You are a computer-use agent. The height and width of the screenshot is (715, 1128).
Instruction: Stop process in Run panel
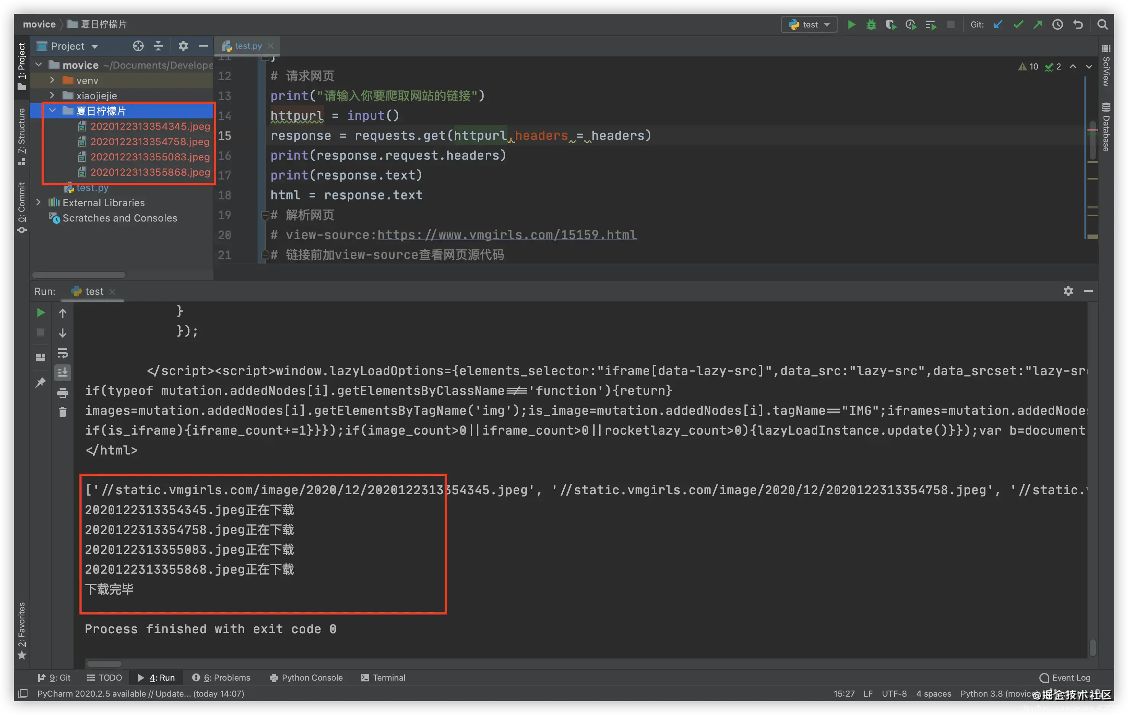pos(41,332)
